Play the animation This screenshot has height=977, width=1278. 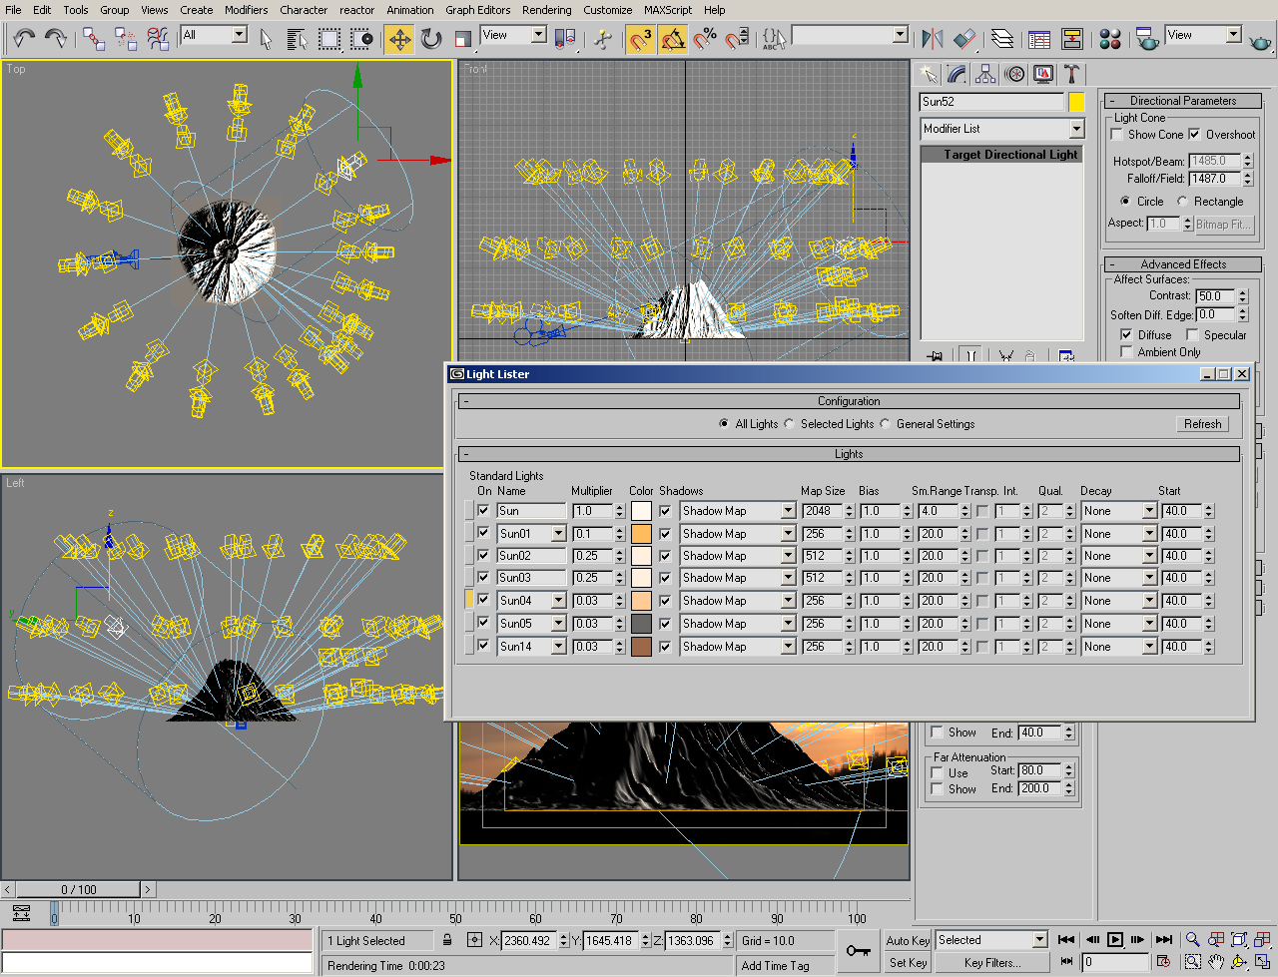(x=1114, y=939)
